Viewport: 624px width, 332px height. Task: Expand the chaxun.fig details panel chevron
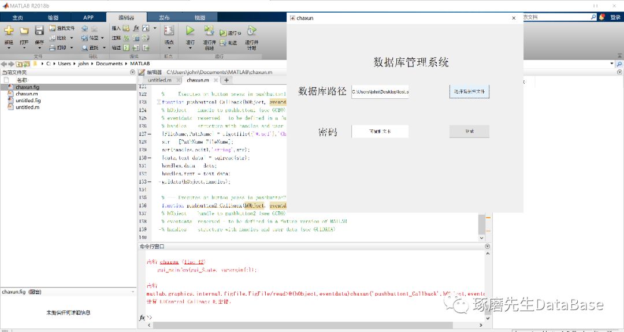[132, 292]
